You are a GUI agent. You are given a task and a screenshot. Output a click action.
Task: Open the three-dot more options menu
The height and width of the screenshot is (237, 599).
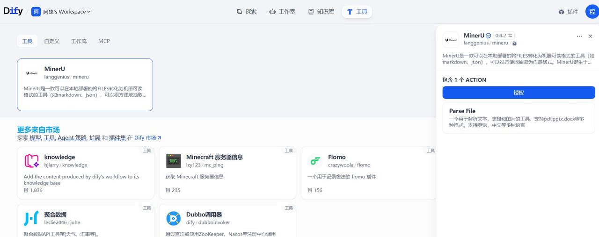579,36
